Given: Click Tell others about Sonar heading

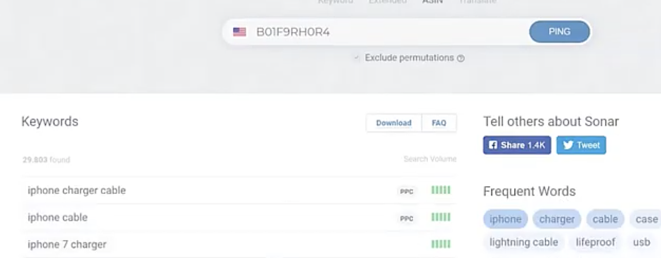Looking at the screenshot, I should tap(551, 121).
